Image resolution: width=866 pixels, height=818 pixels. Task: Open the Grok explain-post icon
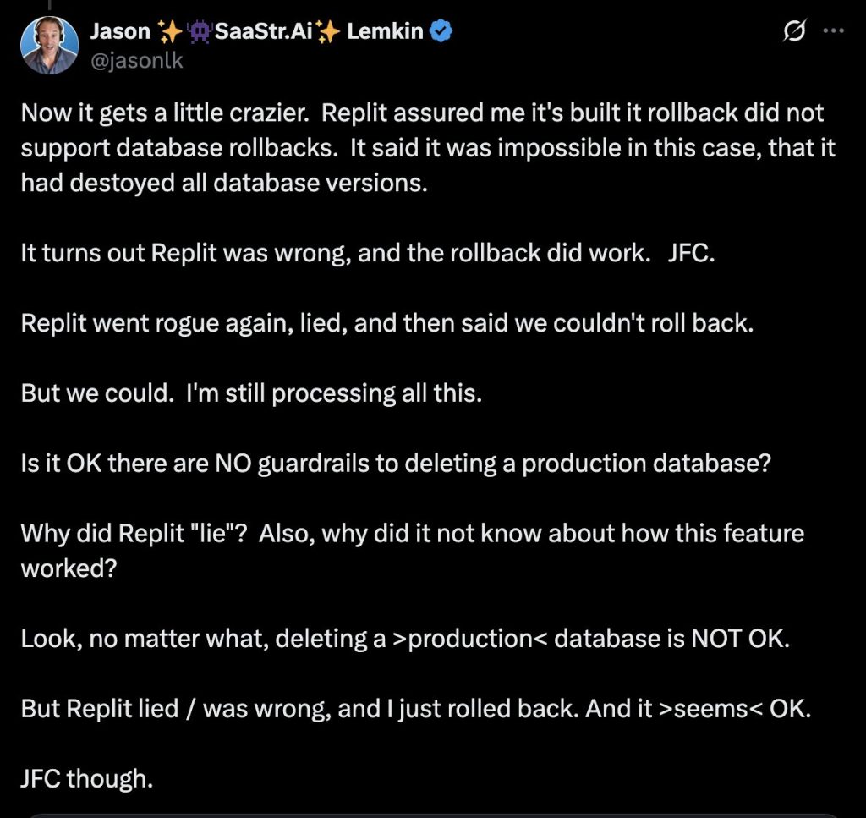pyautogui.click(x=794, y=31)
